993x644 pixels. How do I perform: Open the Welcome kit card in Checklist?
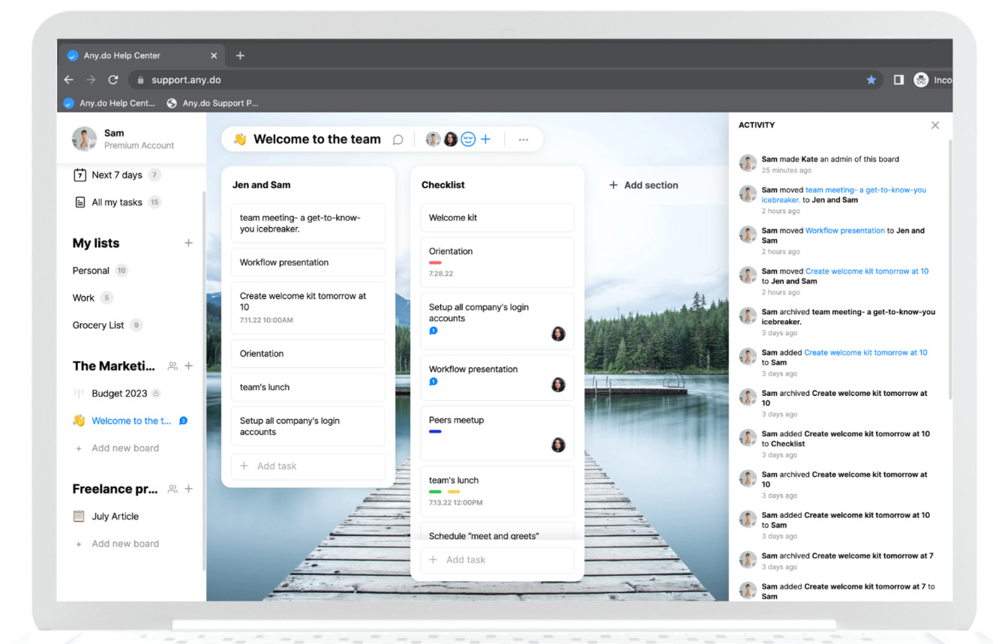click(x=497, y=218)
